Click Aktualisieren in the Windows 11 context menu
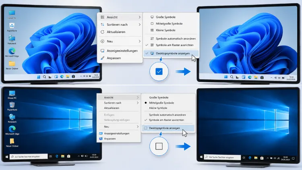Viewport: 302px width, 170px height. [x=120, y=32]
